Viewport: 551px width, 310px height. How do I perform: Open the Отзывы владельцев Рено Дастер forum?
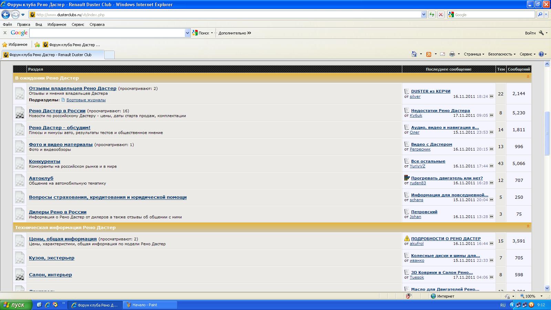pyautogui.click(x=73, y=88)
